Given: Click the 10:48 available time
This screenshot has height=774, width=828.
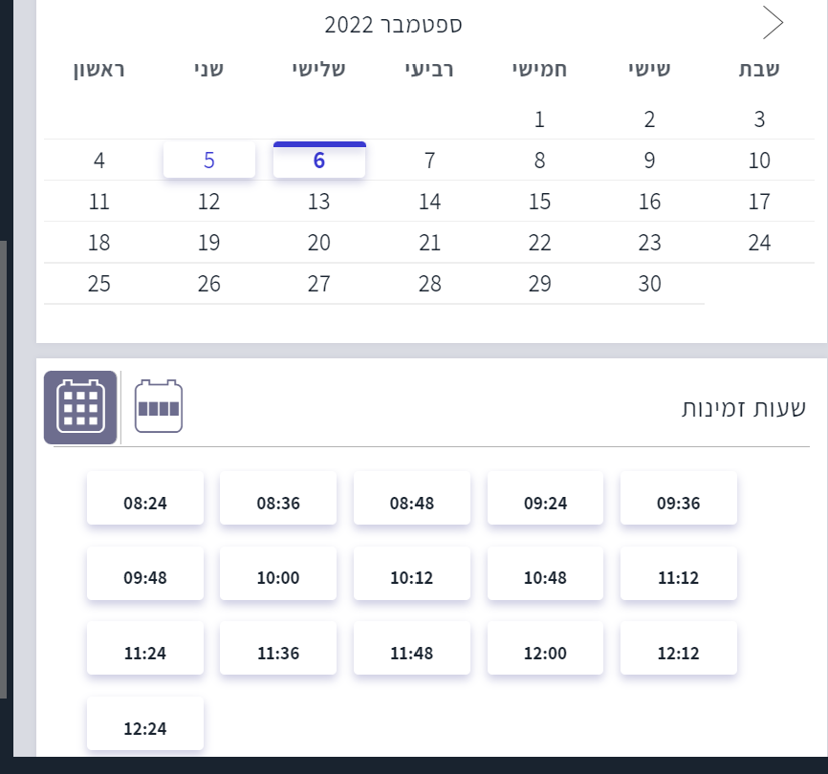Looking at the screenshot, I should click(x=545, y=578).
